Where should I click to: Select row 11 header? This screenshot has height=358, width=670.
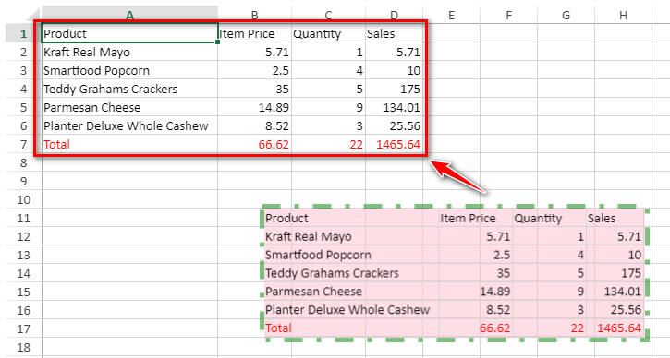[23, 218]
